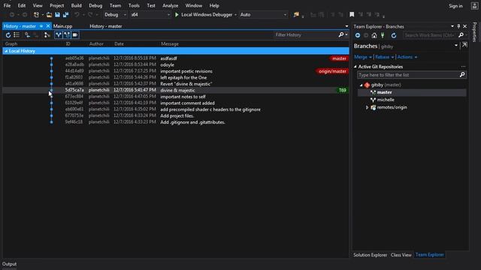Select the michelle branch

pos(386,100)
